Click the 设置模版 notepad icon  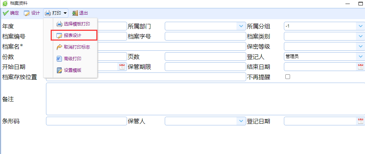(59, 70)
